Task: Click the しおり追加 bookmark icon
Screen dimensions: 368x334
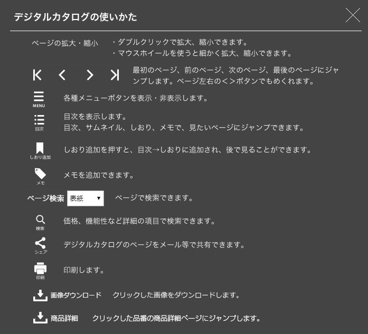Action: [40, 150]
